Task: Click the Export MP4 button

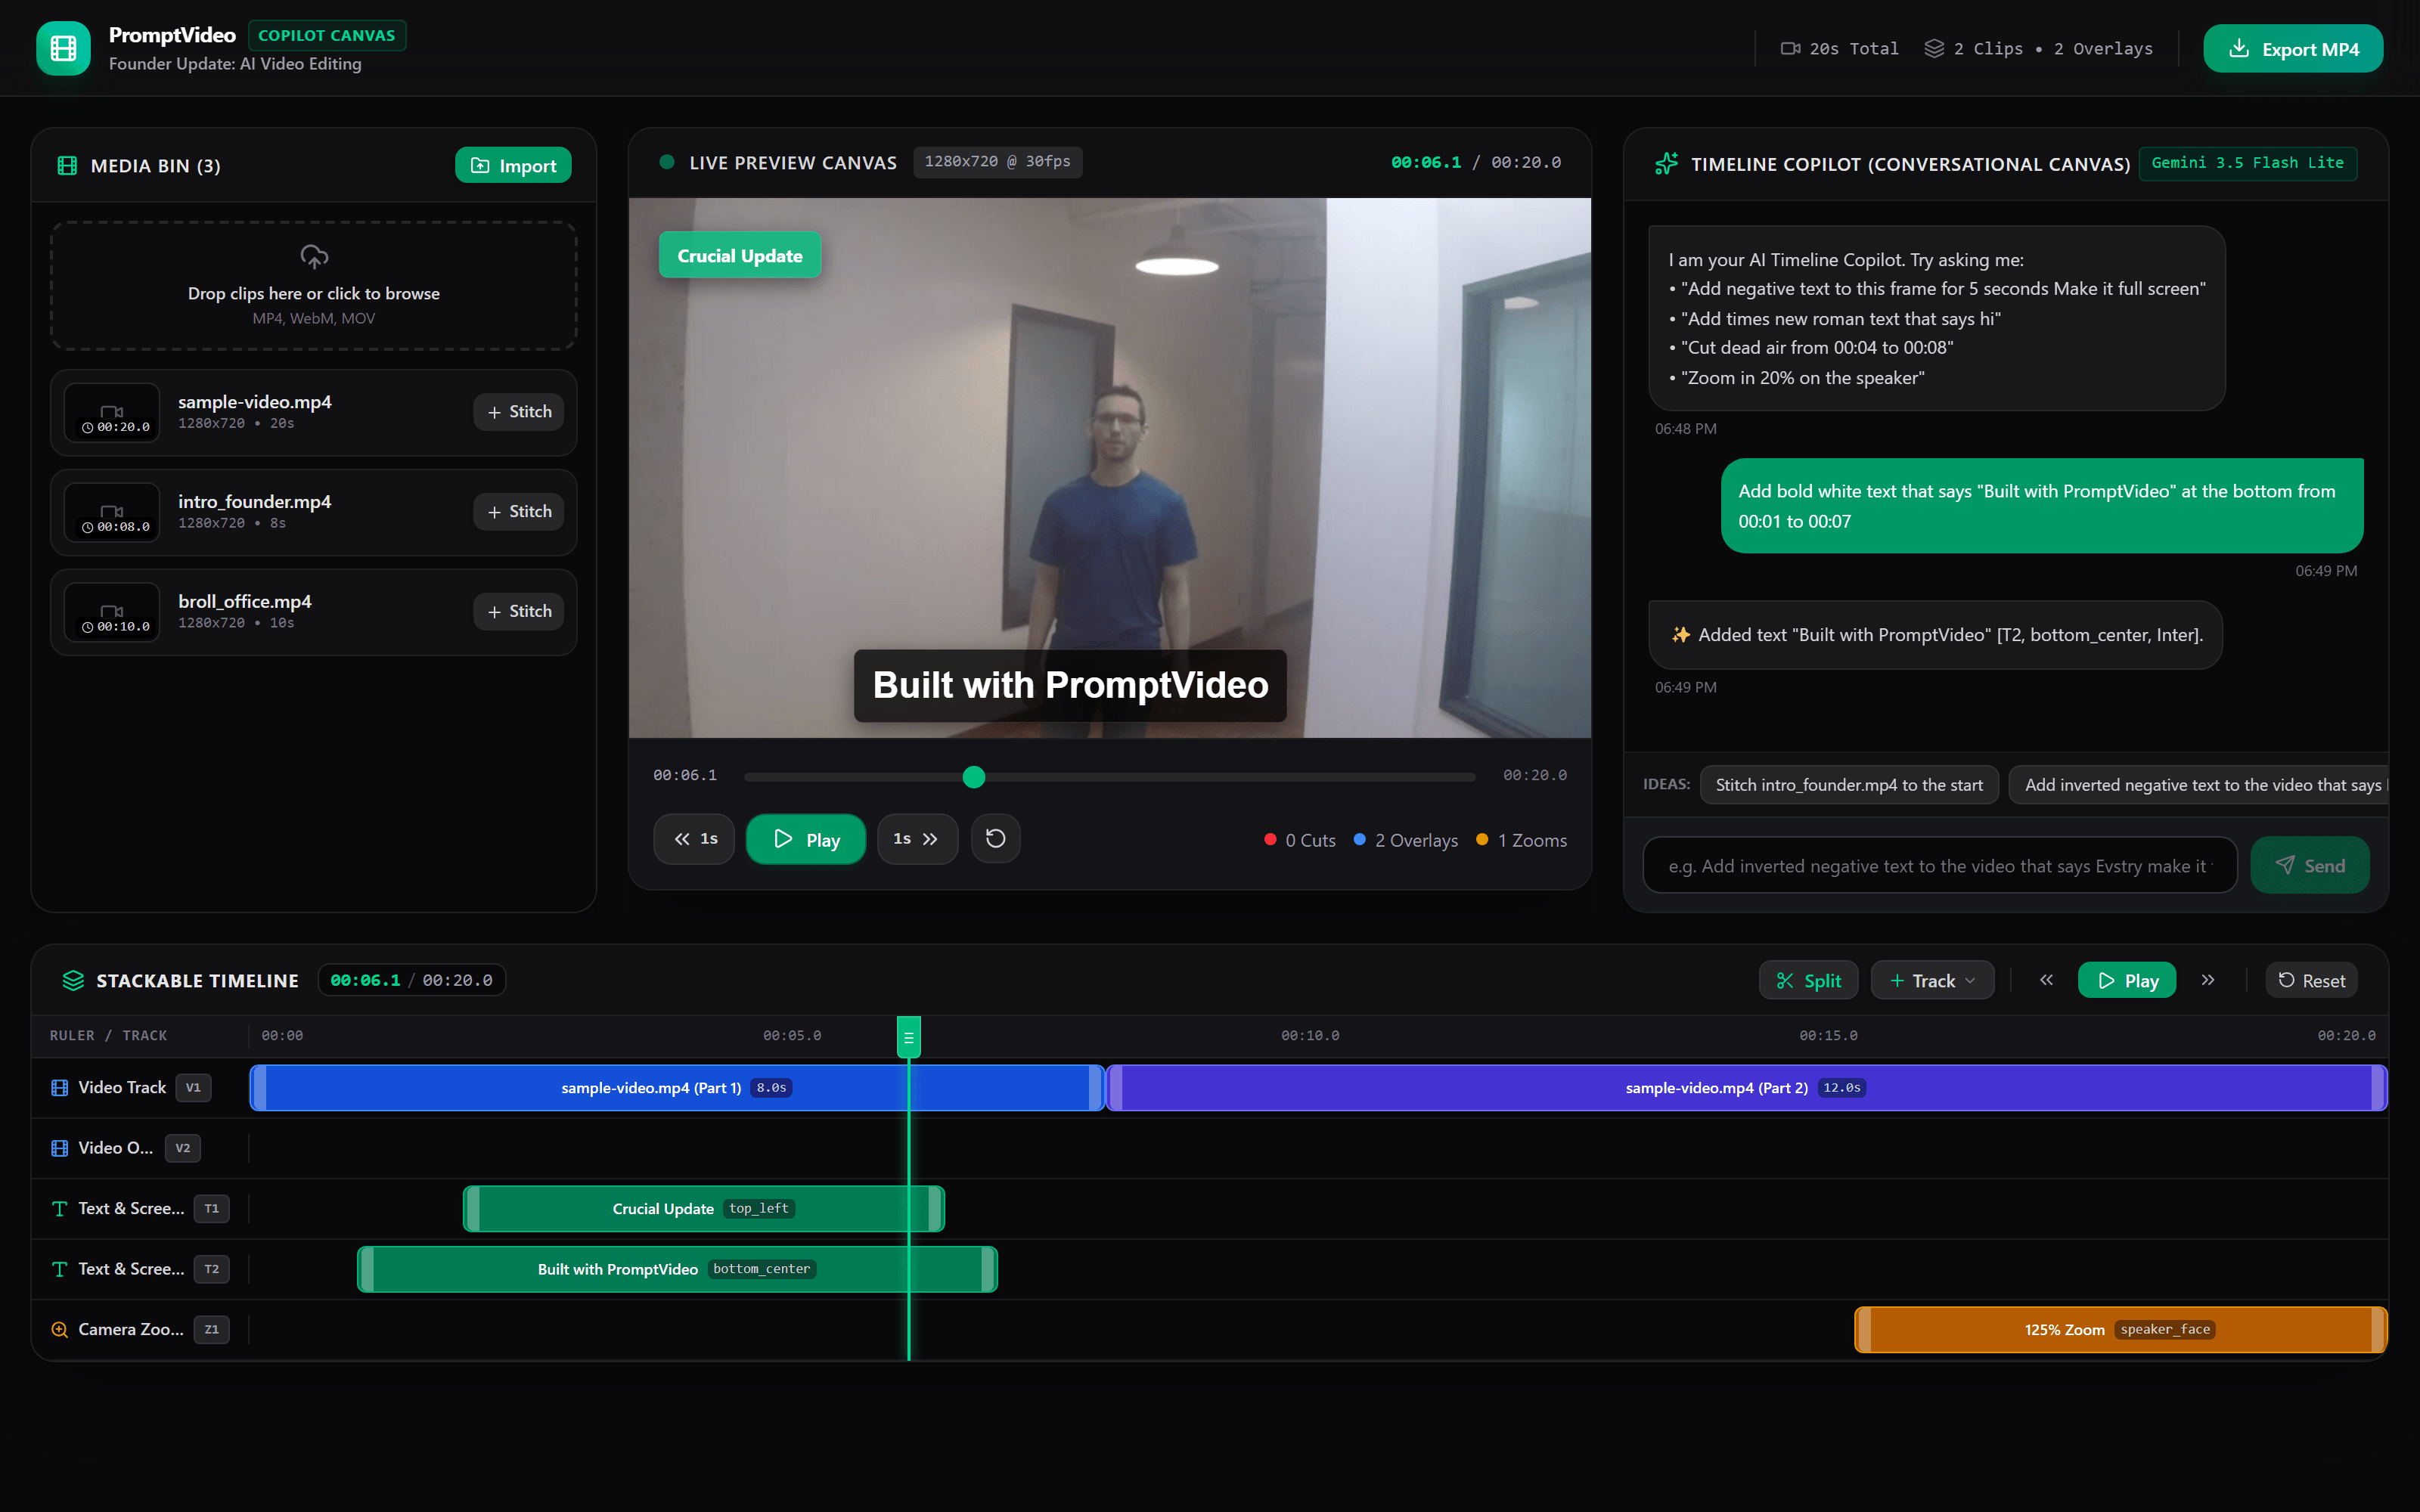Action: pos(2292,49)
